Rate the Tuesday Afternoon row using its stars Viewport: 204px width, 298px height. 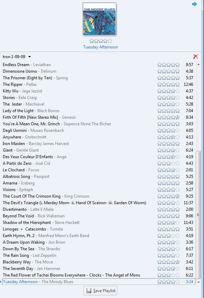[x=168, y=282]
